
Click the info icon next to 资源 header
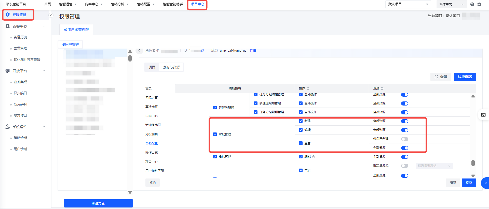tap(382, 88)
